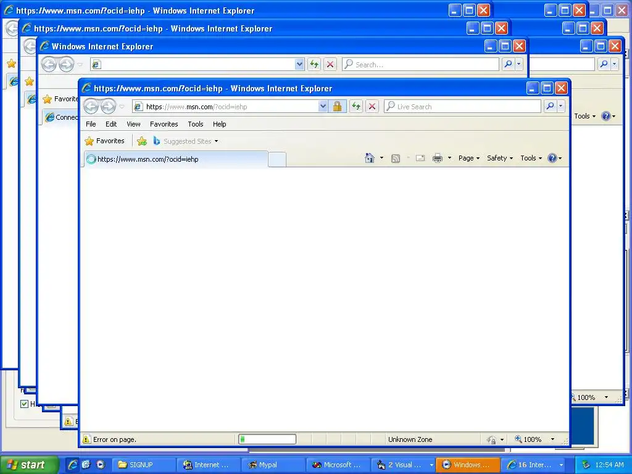Click the Forward arrow in the blank Internet Explorer window

click(x=66, y=64)
